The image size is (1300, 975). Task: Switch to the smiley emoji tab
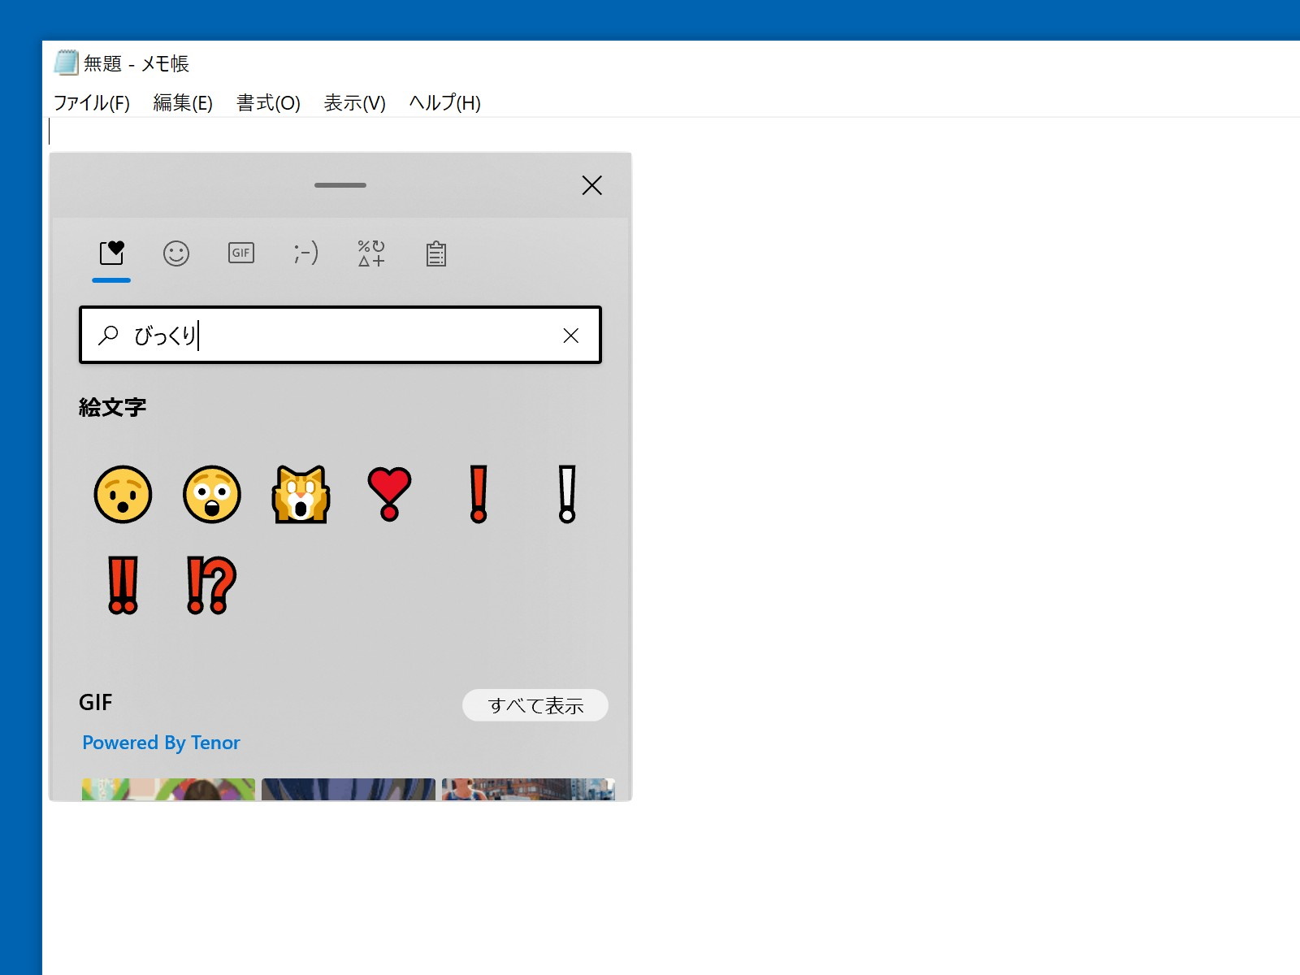point(176,253)
